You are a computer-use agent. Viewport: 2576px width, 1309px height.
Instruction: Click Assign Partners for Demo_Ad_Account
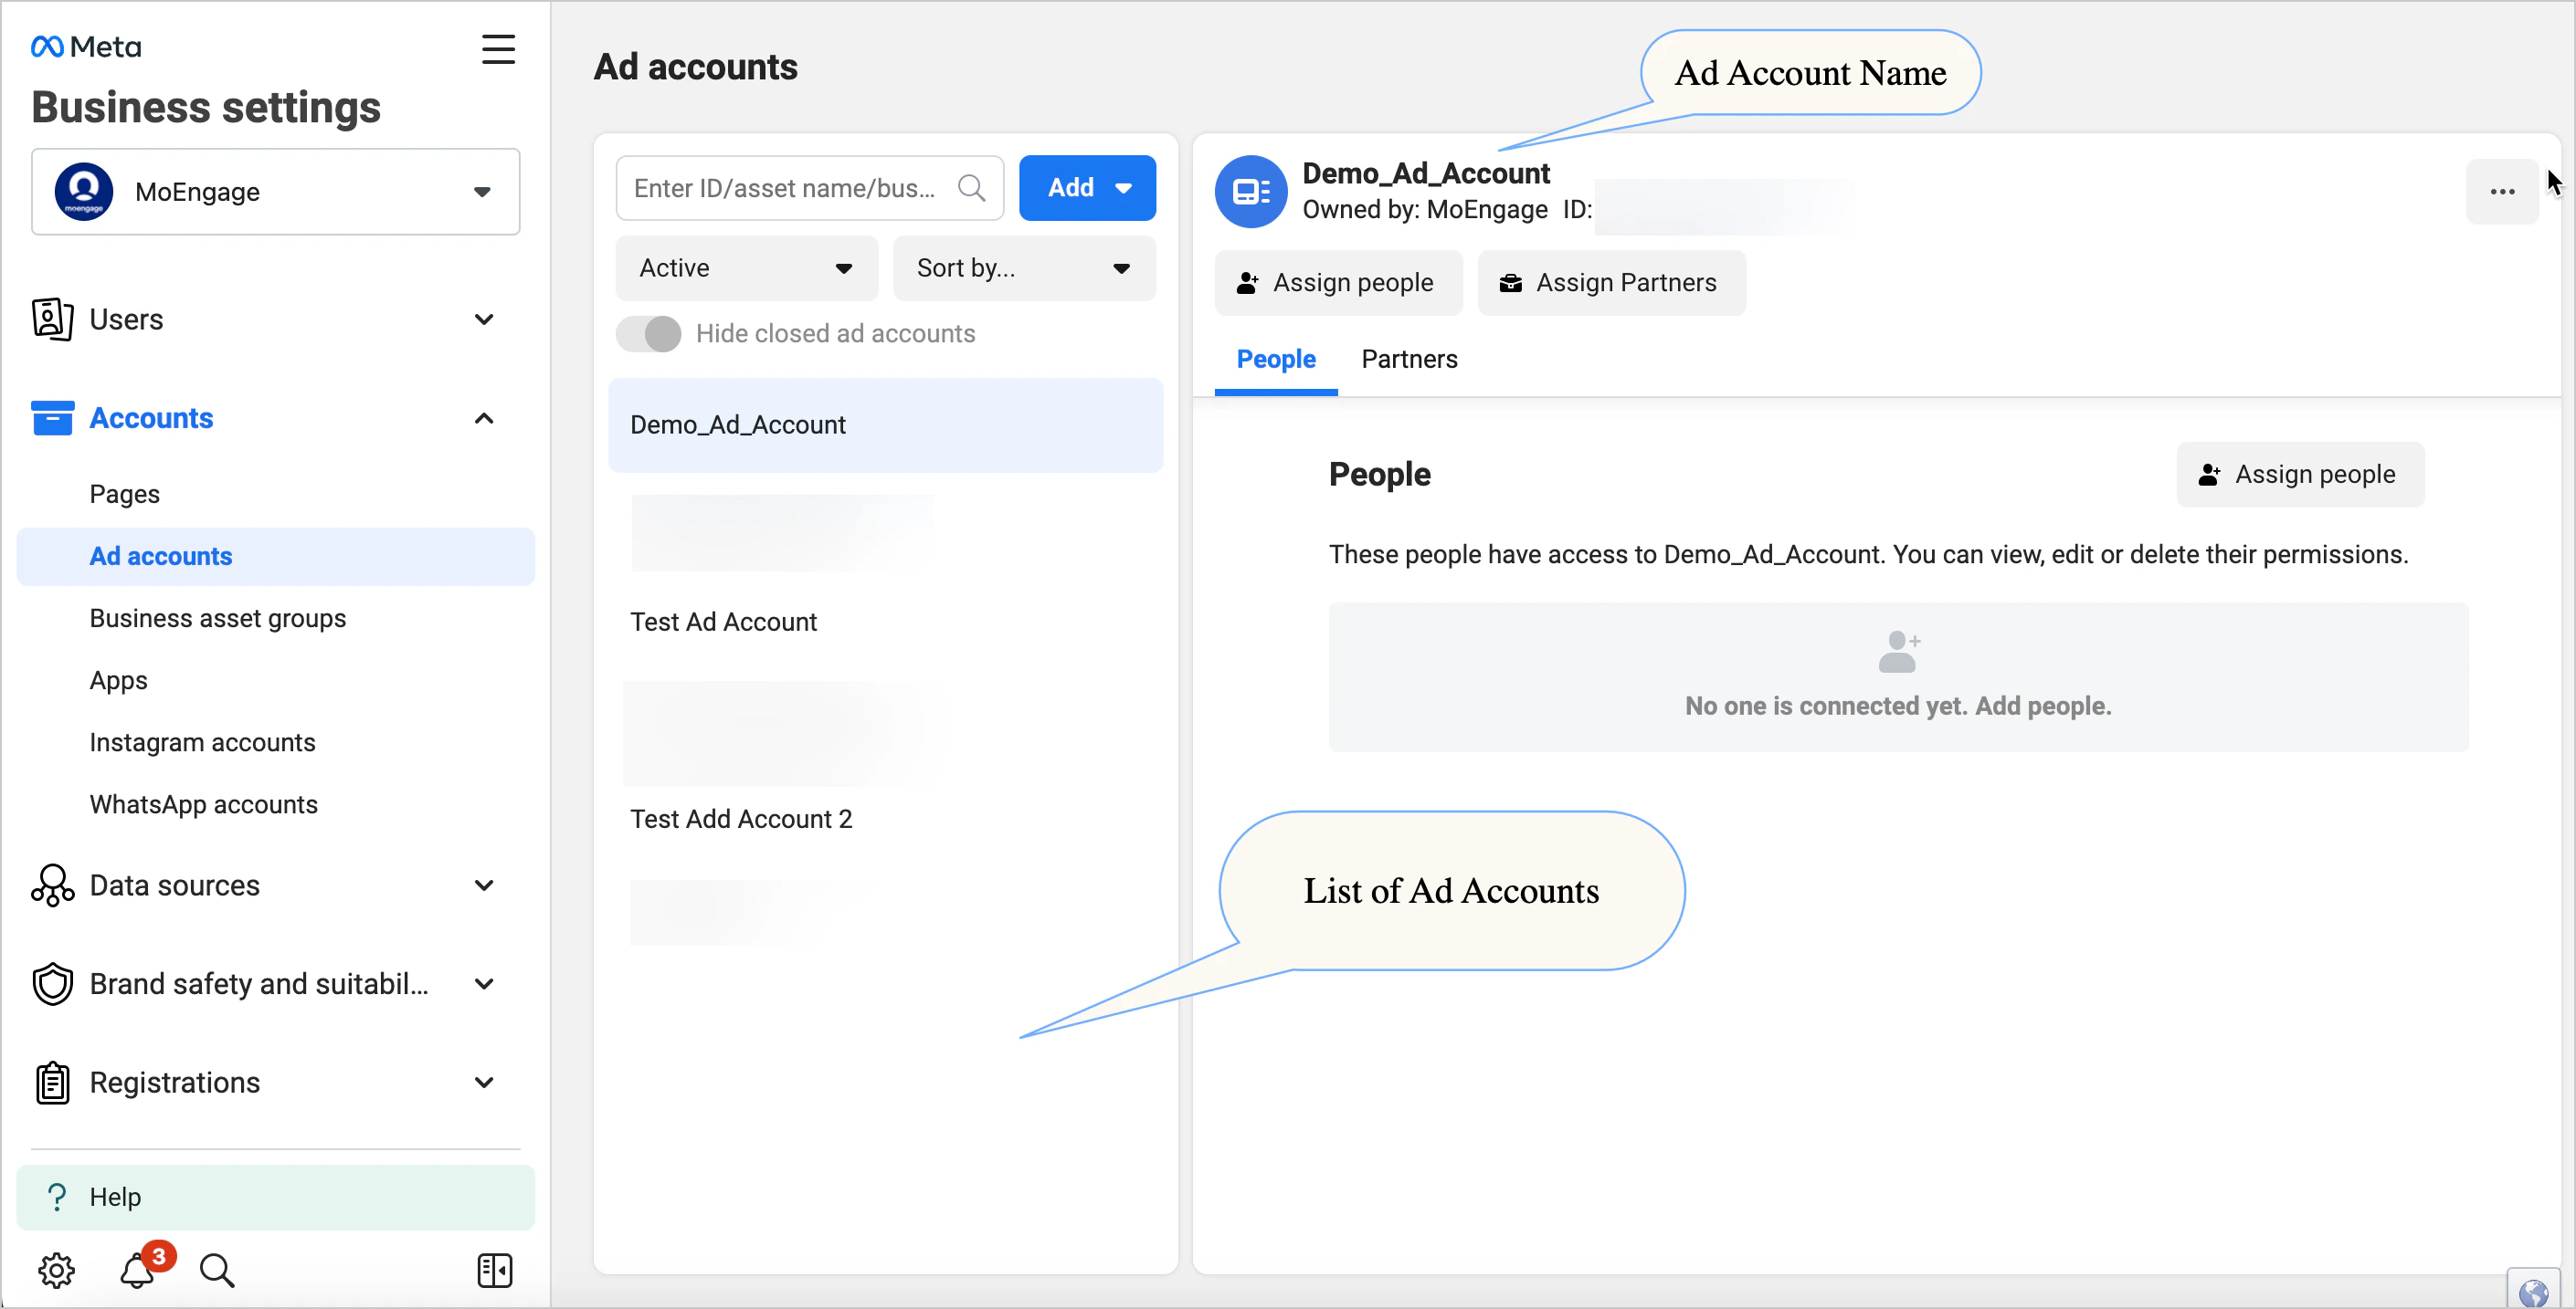coord(1611,283)
